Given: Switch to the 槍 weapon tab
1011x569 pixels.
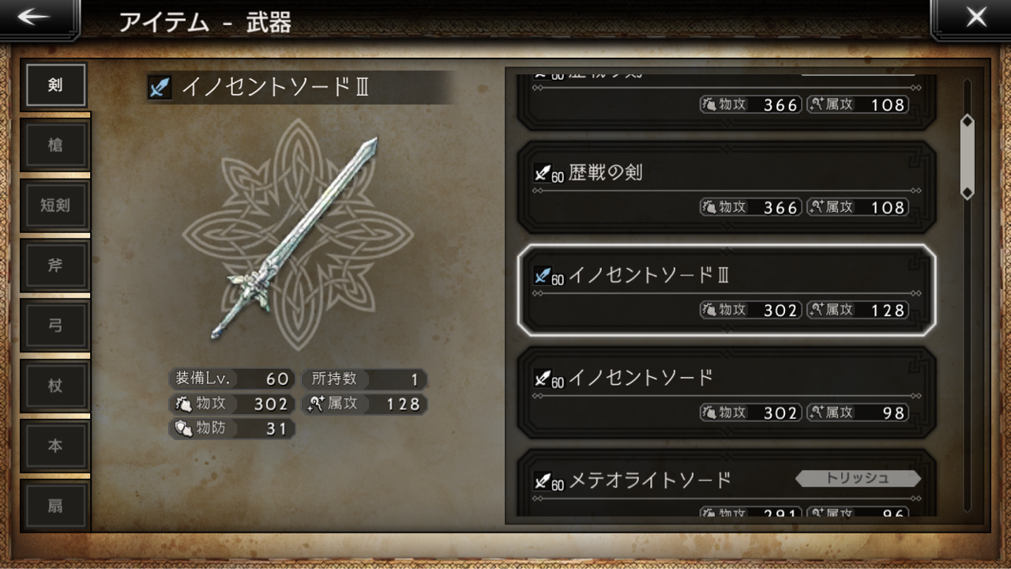Looking at the screenshot, I should tap(55, 145).
